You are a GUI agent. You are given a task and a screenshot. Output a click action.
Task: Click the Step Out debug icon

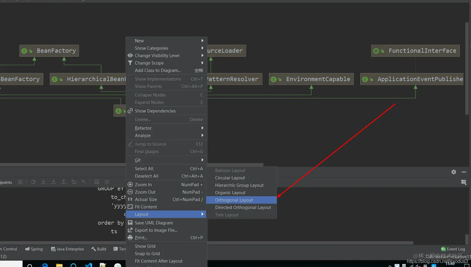(64, 182)
